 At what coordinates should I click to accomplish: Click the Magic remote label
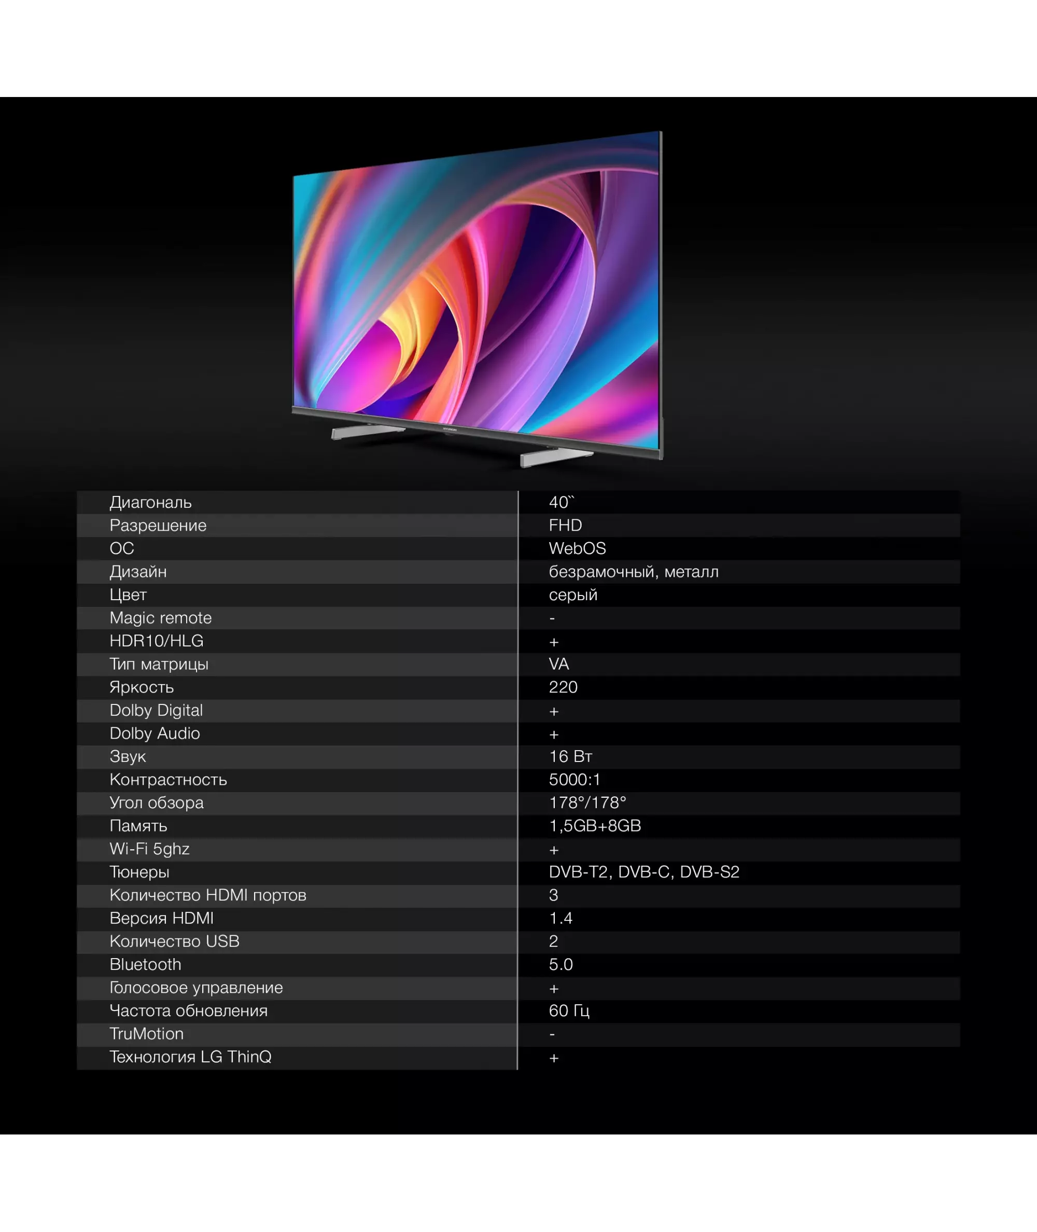[160, 617]
